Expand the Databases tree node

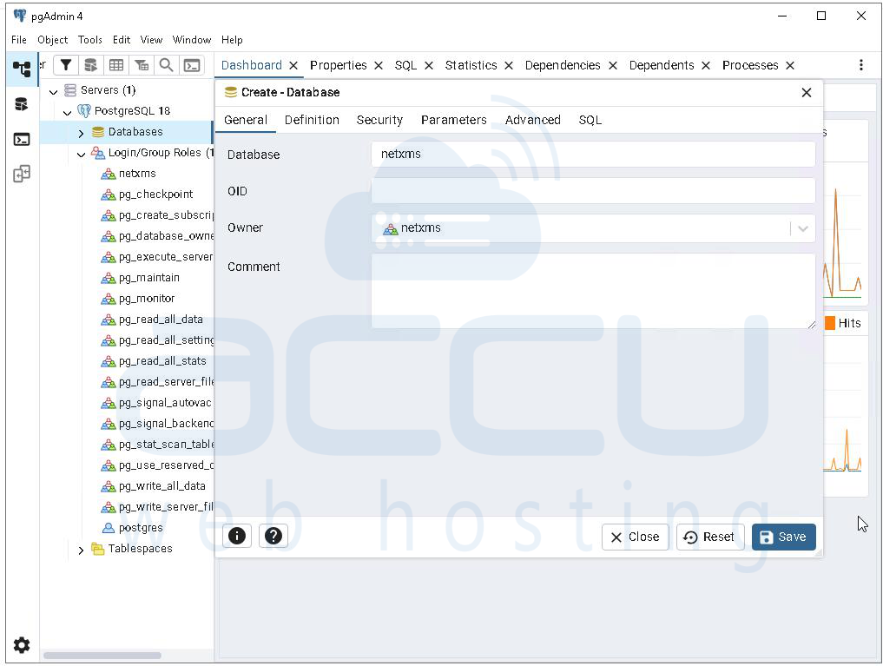click(x=81, y=133)
